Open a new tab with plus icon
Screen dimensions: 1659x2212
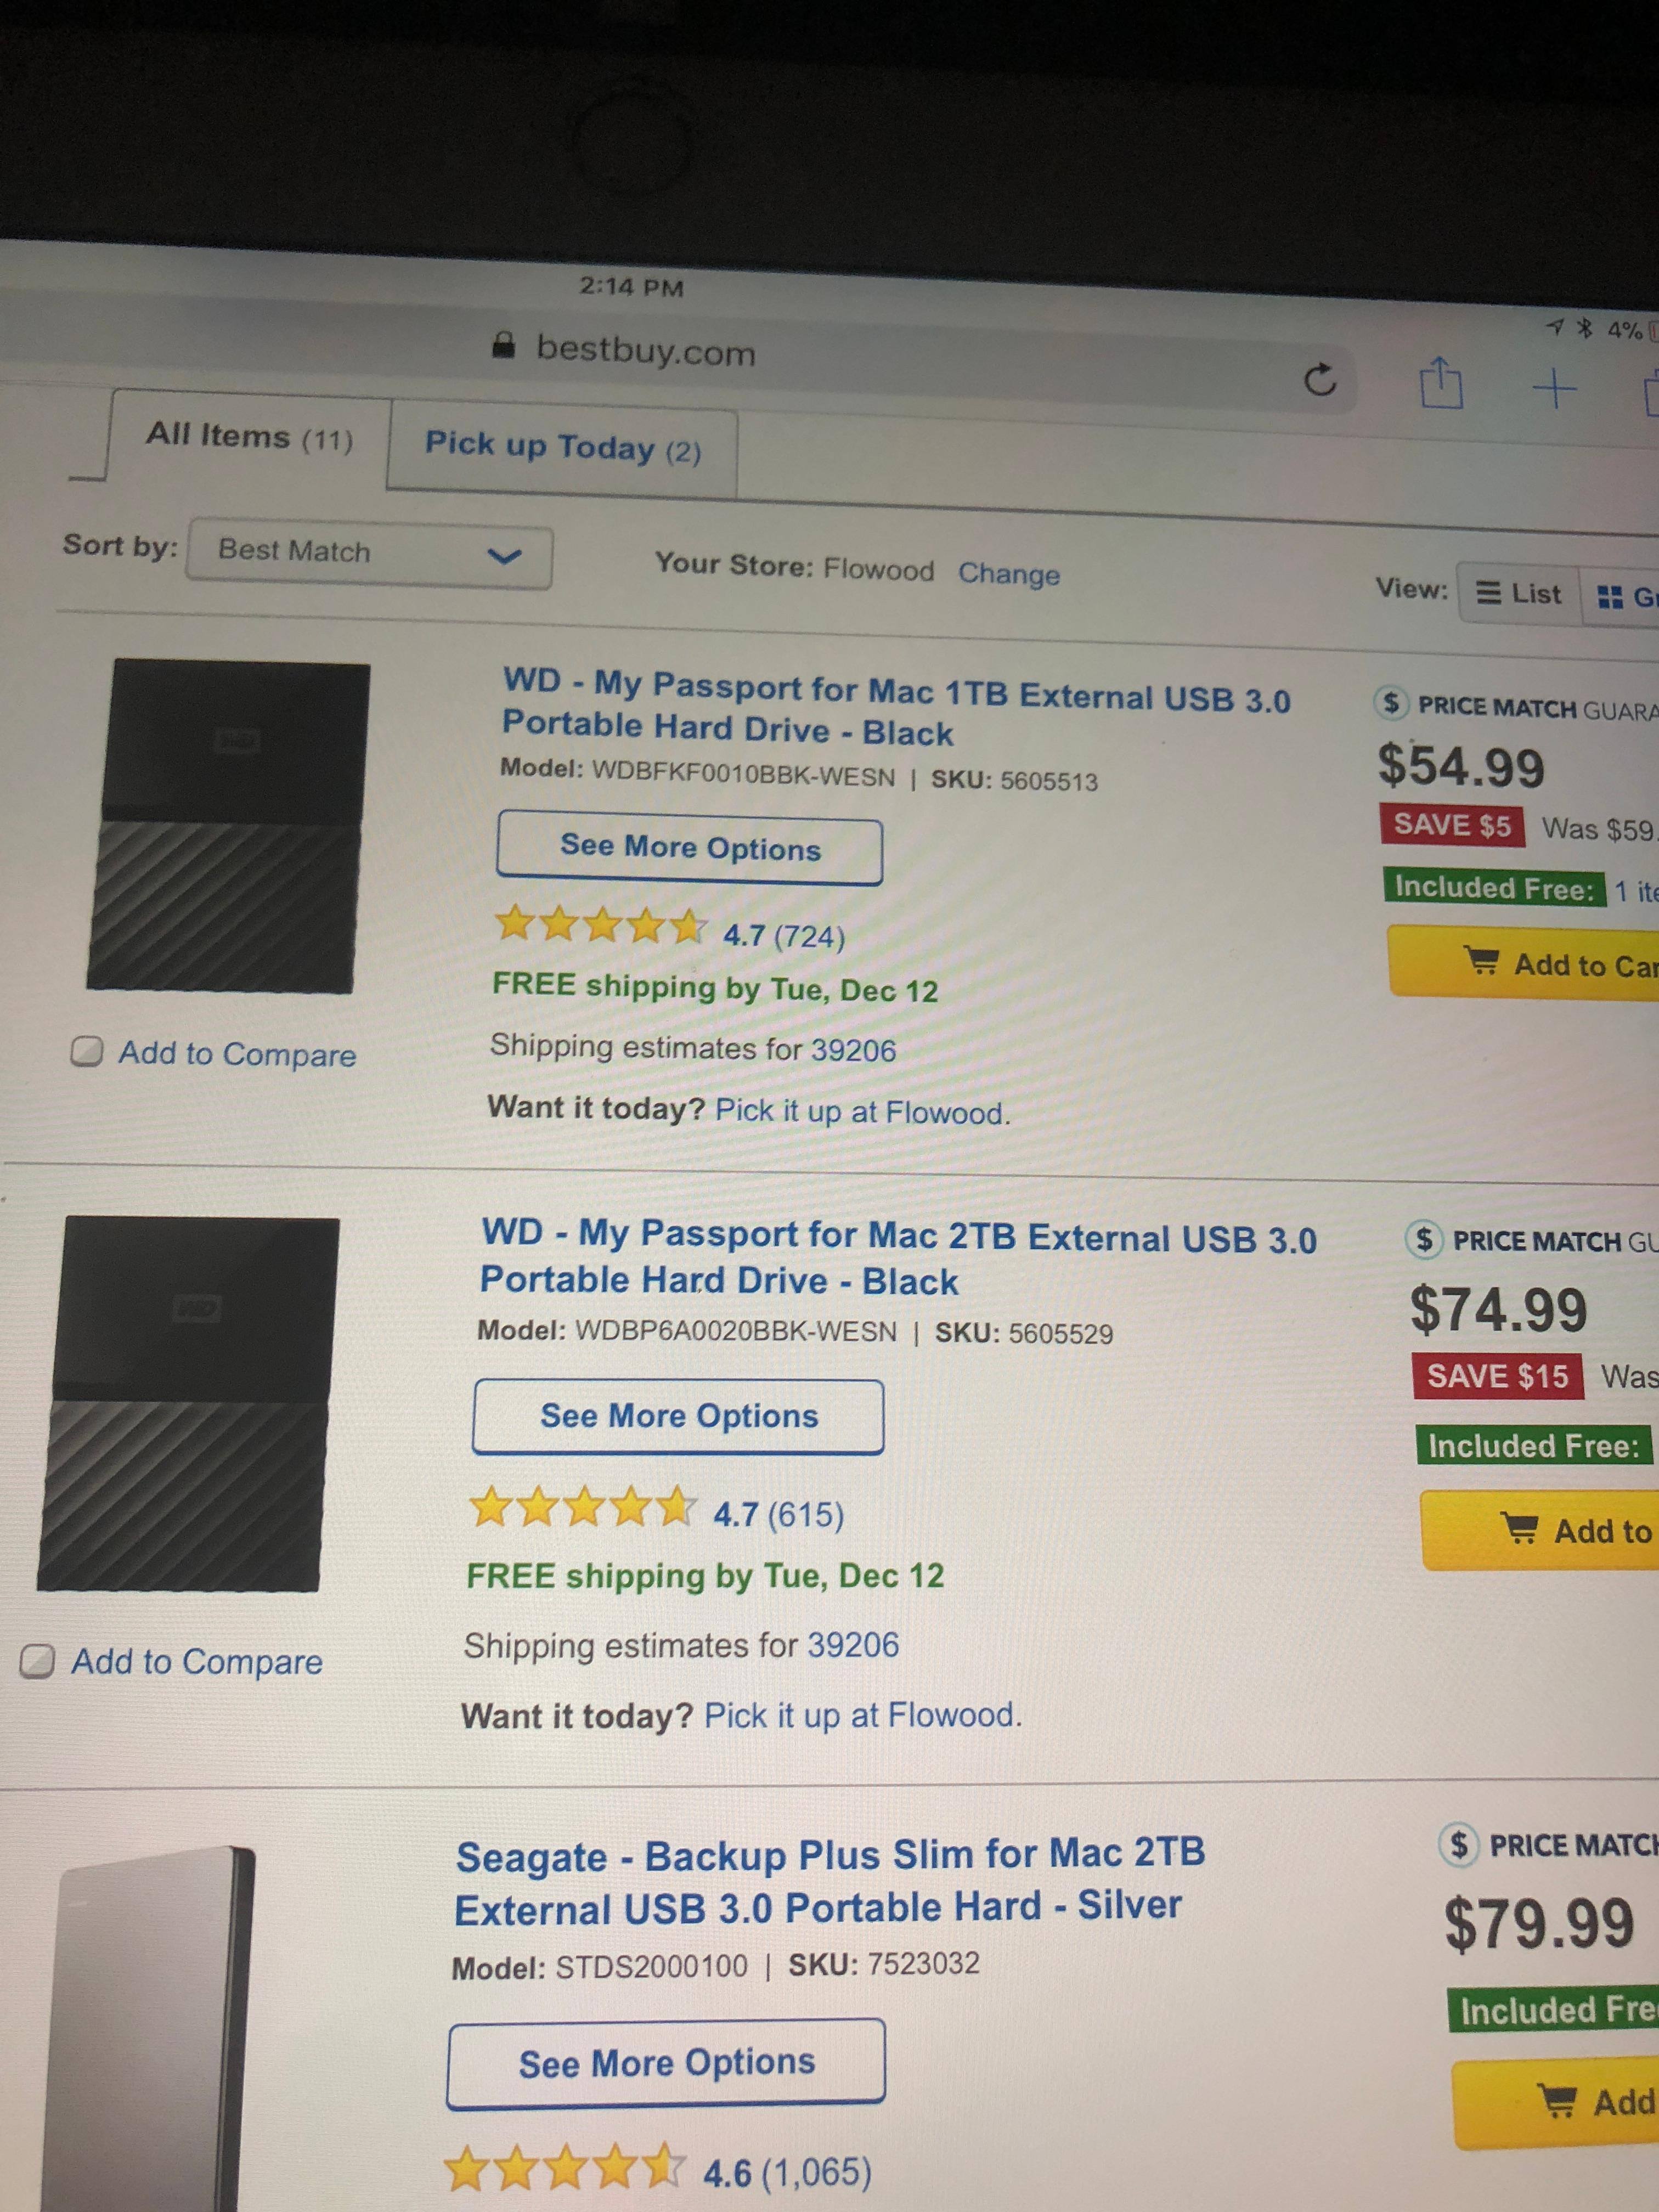click(1554, 388)
